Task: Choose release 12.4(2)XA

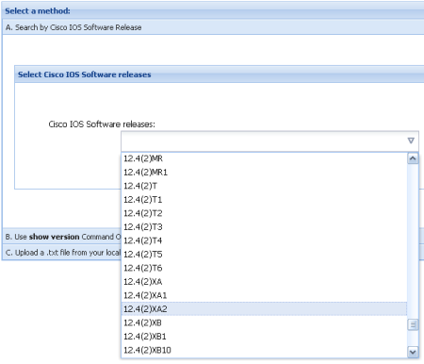Action: 264,282
